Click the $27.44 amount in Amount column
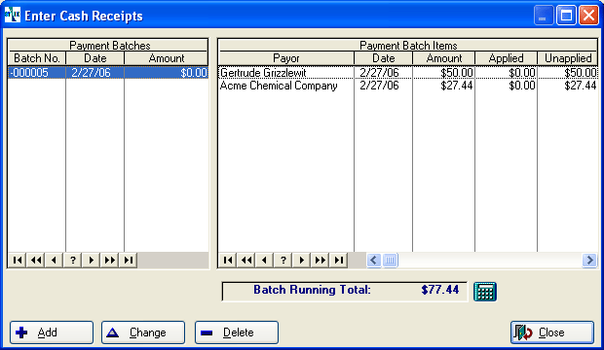Image resolution: width=604 pixels, height=350 pixels. pyautogui.click(x=457, y=86)
